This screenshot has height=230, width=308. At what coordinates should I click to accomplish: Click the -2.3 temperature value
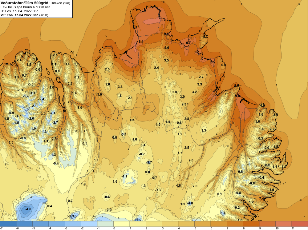71,216
